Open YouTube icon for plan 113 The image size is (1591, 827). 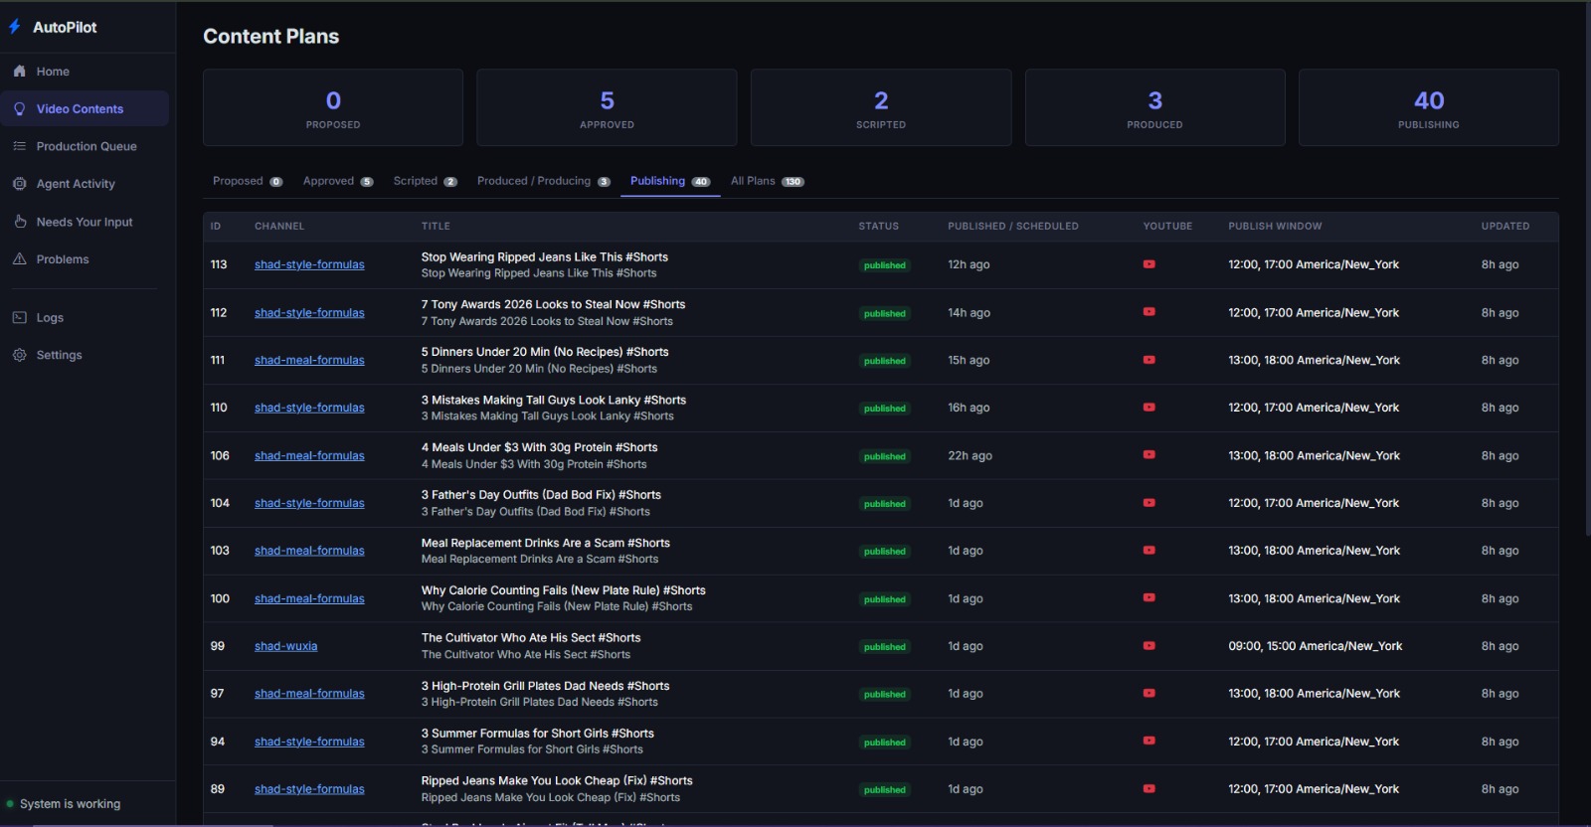[1149, 264]
